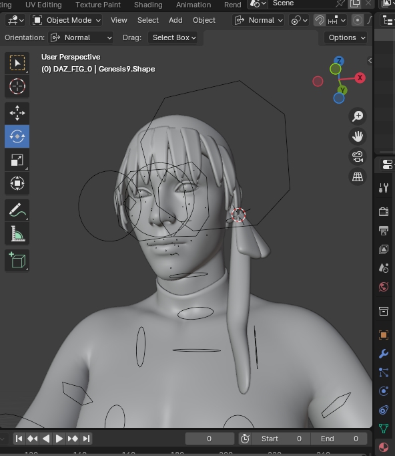Select the Scale tool
Image resolution: width=395 pixels, height=456 pixels.
[17, 160]
